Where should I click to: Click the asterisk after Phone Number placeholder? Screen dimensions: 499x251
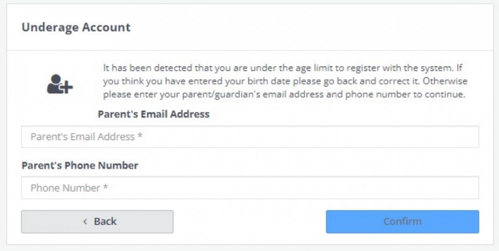(x=105, y=187)
